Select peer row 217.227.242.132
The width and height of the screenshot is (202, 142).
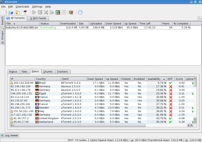coord(102,115)
